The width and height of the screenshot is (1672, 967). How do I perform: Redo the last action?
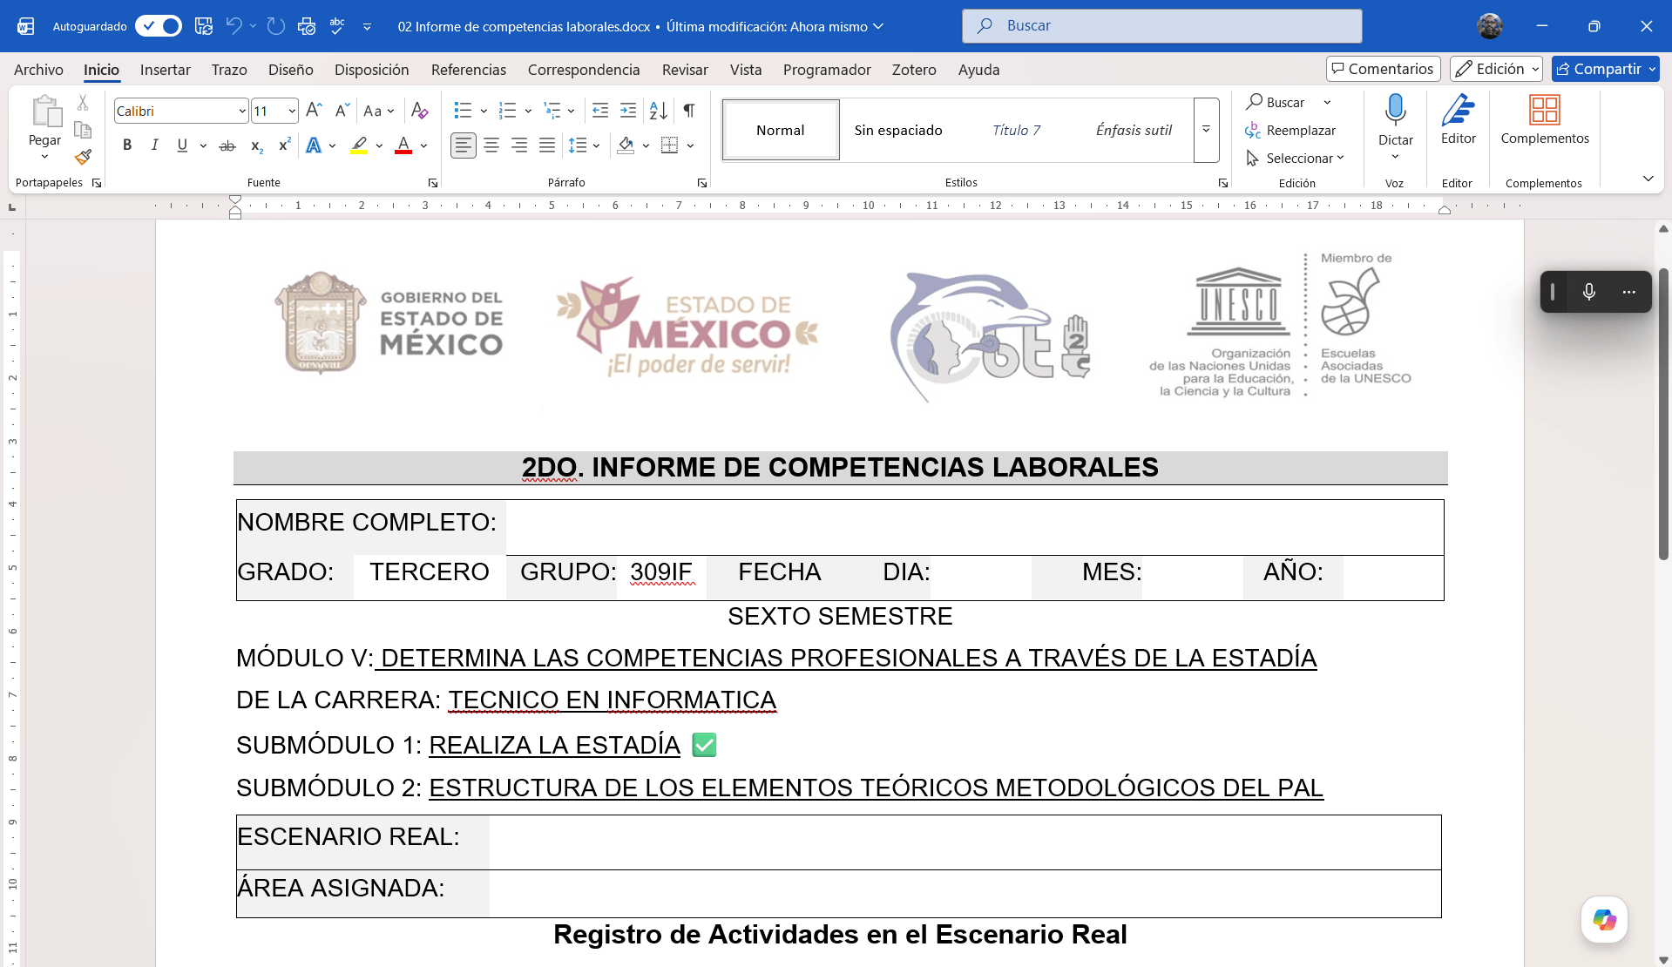pos(276,26)
